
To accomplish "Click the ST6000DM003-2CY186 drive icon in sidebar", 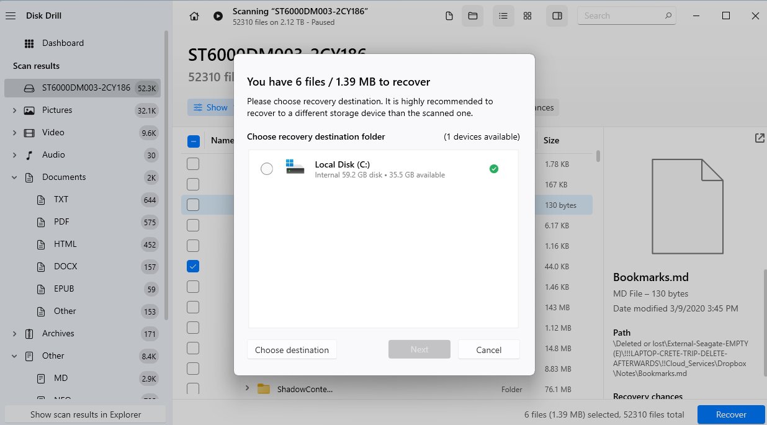I will tap(29, 88).
